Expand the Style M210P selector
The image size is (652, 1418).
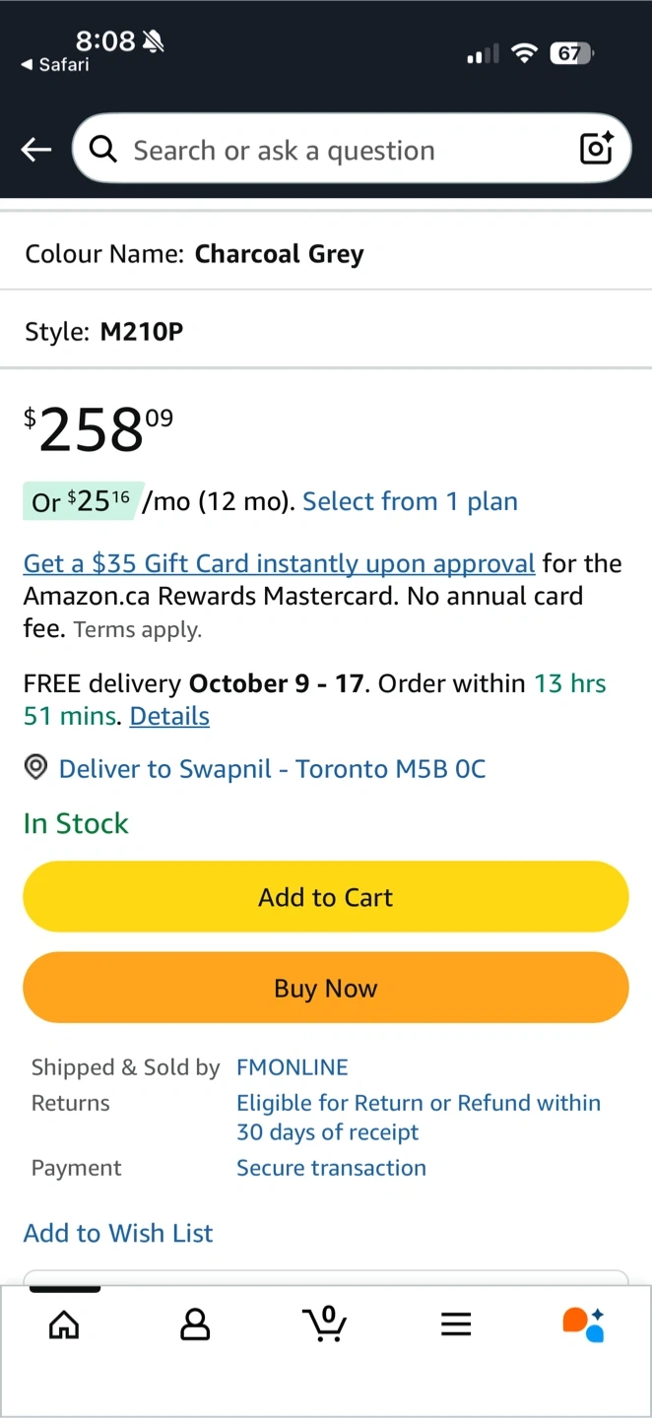click(x=325, y=332)
